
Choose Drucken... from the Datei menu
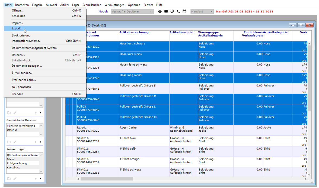click(x=18, y=55)
